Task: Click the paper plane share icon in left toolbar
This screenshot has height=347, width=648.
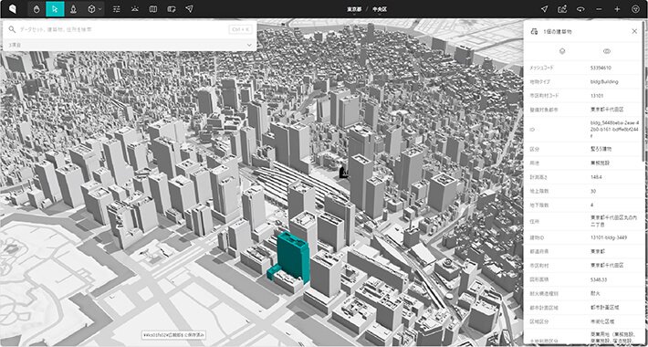Action: point(189,9)
